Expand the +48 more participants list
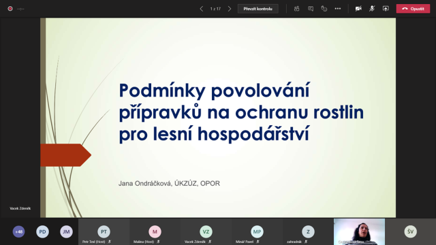Image resolution: width=436 pixels, height=245 pixels. click(18, 231)
